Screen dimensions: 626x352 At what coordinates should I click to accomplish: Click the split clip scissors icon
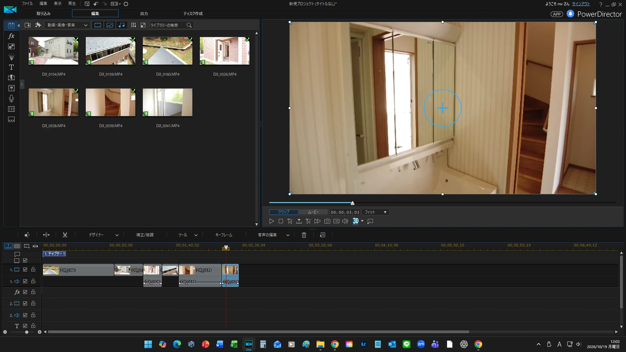(x=65, y=235)
